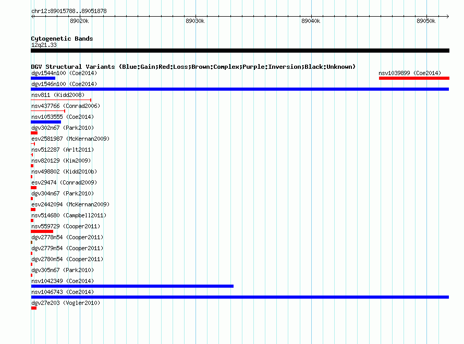Open nsv1042349 (Coe2014) variant label
The image size is (464, 344).
63,281
